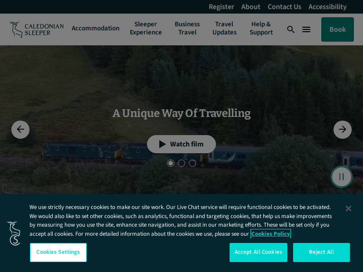Open the Business Travel menu item
Image resolution: width=363 pixels, height=272 pixels.
(x=187, y=28)
